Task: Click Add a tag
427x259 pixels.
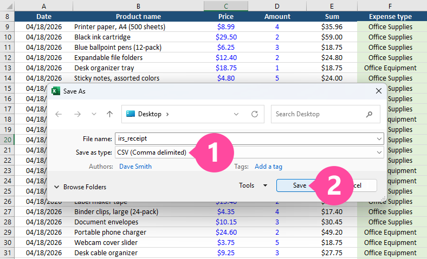Action: pos(268,167)
